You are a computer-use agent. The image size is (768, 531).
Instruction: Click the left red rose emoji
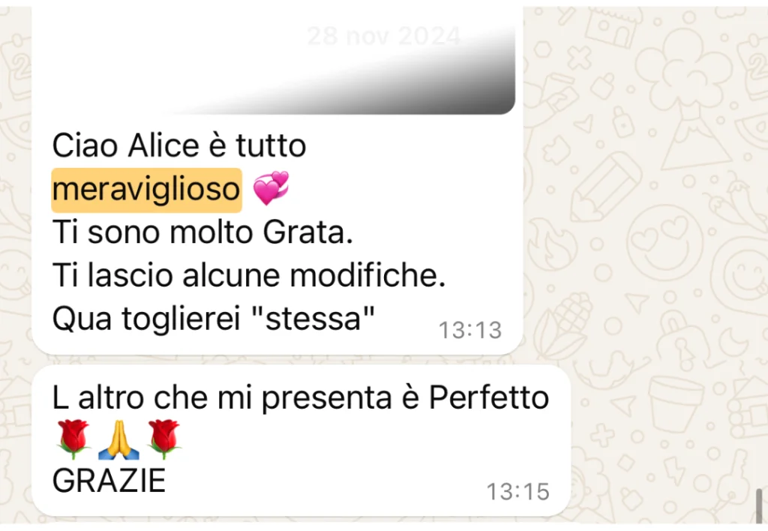(x=73, y=439)
